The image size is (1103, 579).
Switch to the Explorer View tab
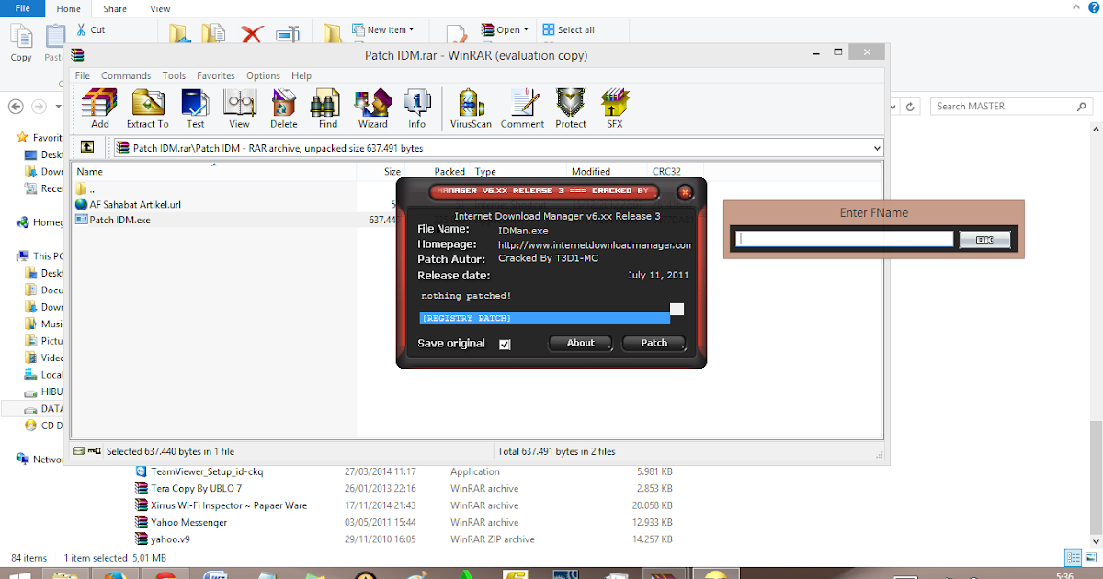click(160, 8)
